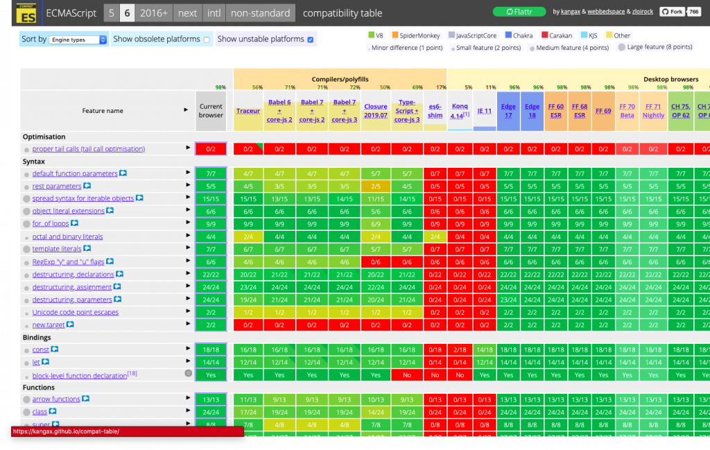This screenshot has height=450, width=710.
Task: Expand for..of loops row arrow
Action: (x=188, y=223)
